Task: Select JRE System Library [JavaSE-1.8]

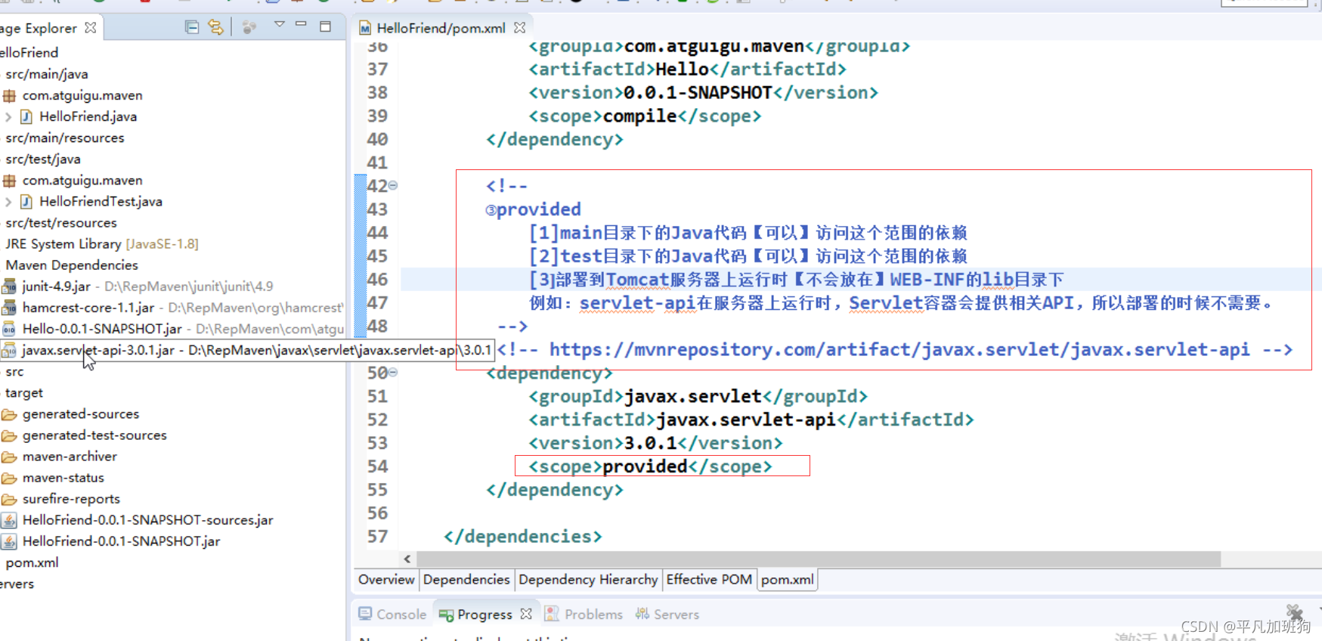Action: point(102,244)
